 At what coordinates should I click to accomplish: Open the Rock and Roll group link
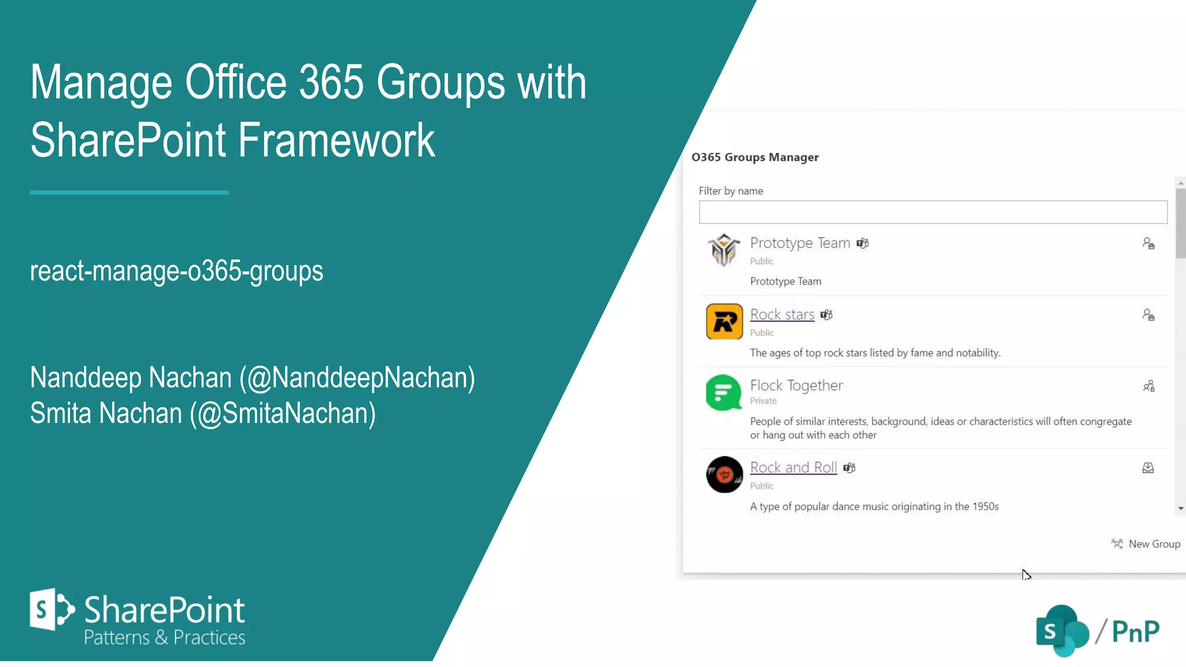[x=793, y=467]
